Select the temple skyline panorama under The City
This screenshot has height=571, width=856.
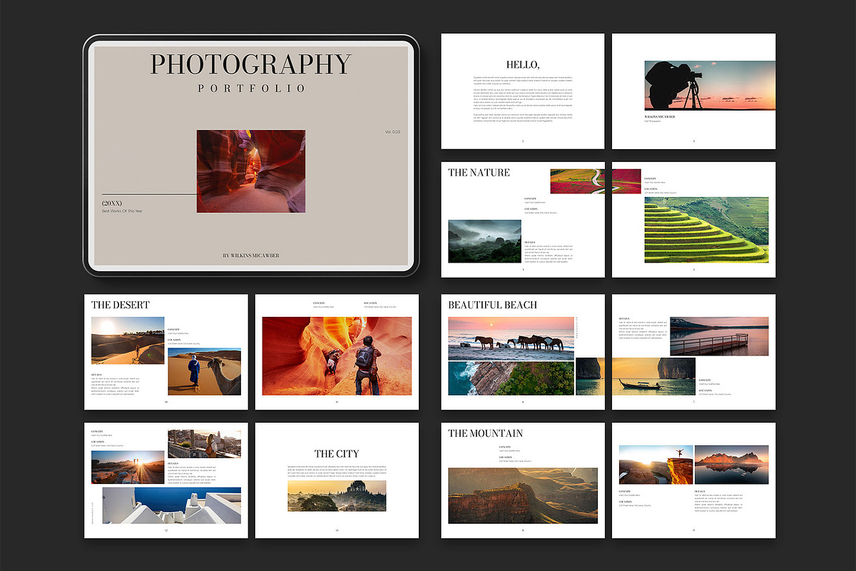pos(337,495)
